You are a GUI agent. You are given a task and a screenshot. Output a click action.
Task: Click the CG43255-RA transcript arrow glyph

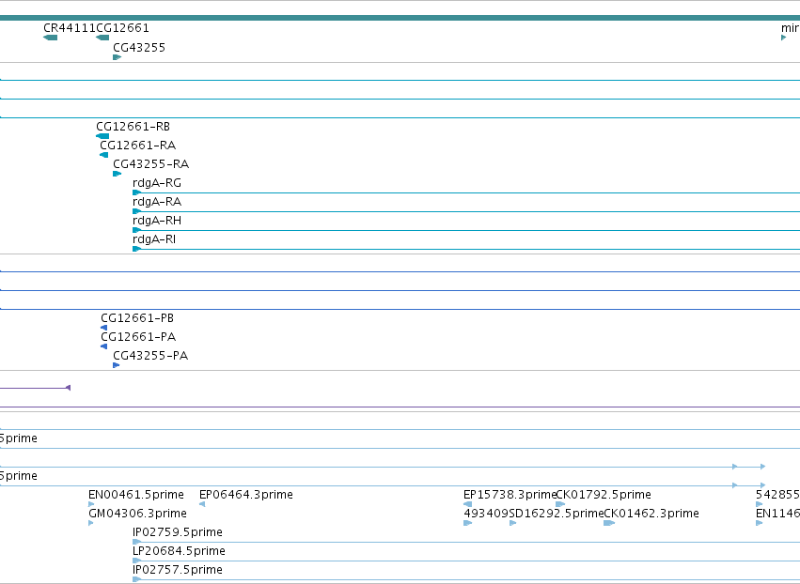coord(117,174)
